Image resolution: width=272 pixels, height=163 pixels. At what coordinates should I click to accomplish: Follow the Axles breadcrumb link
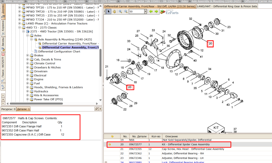(185, 1)
